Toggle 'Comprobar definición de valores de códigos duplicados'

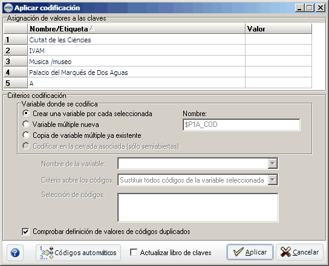25,232
